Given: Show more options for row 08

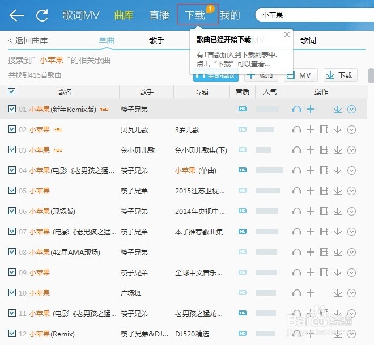Looking at the screenshot, I should (351, 253).
